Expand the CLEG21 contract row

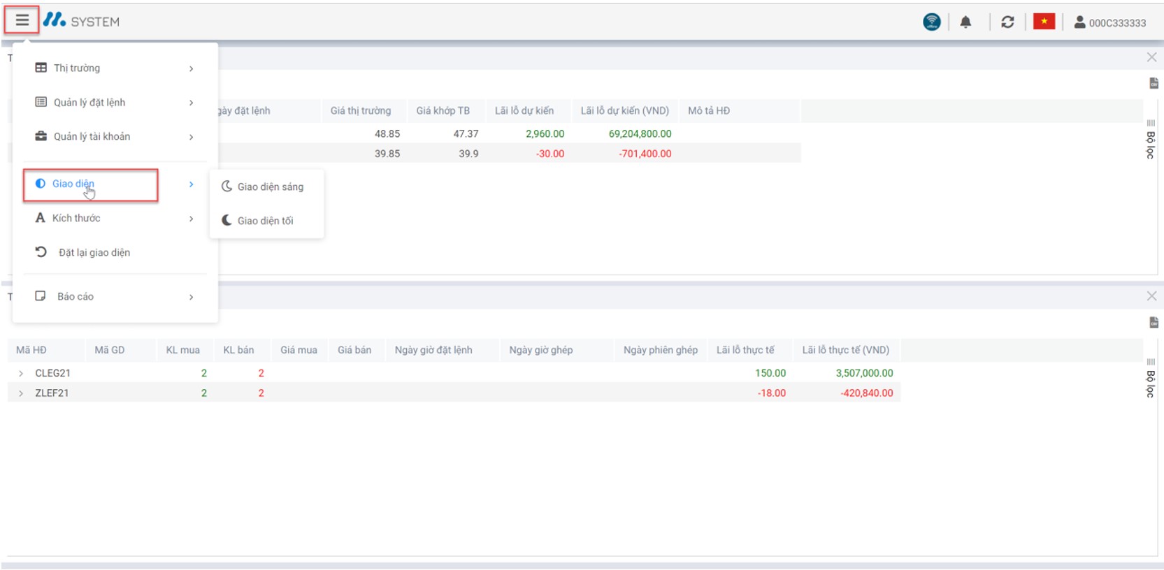pyautogui.click(x=21, y=374)
